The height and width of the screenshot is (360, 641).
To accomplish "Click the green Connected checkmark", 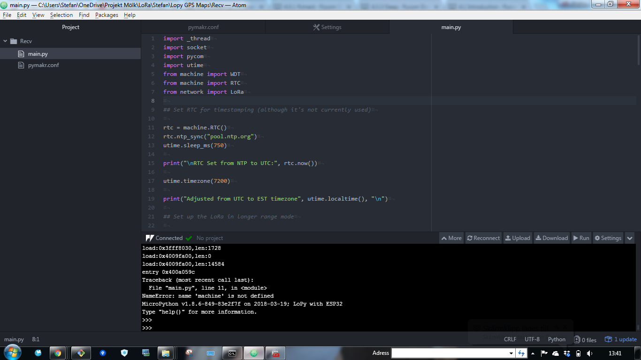I will coord(189,238).
